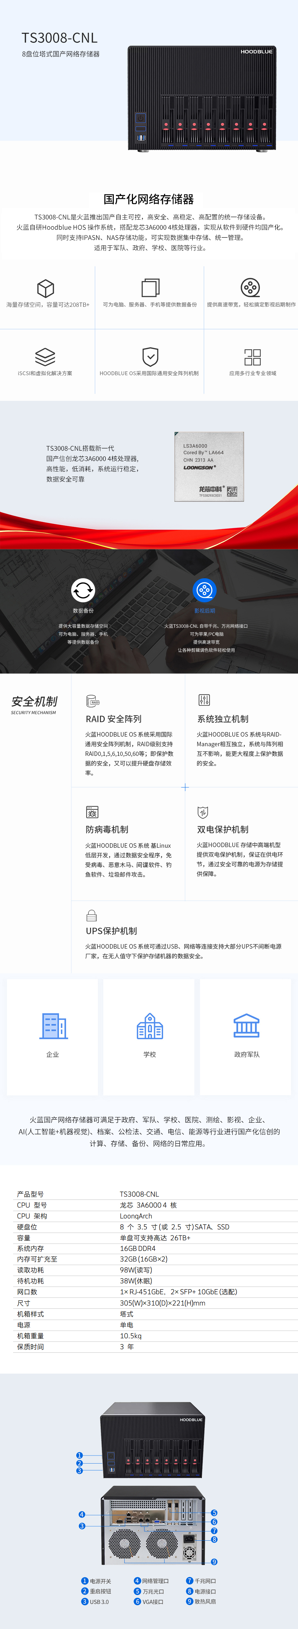Click the cube icon above 海量存储空间
This screenshot has height=1629, width=298.
(x=46, y=288)
